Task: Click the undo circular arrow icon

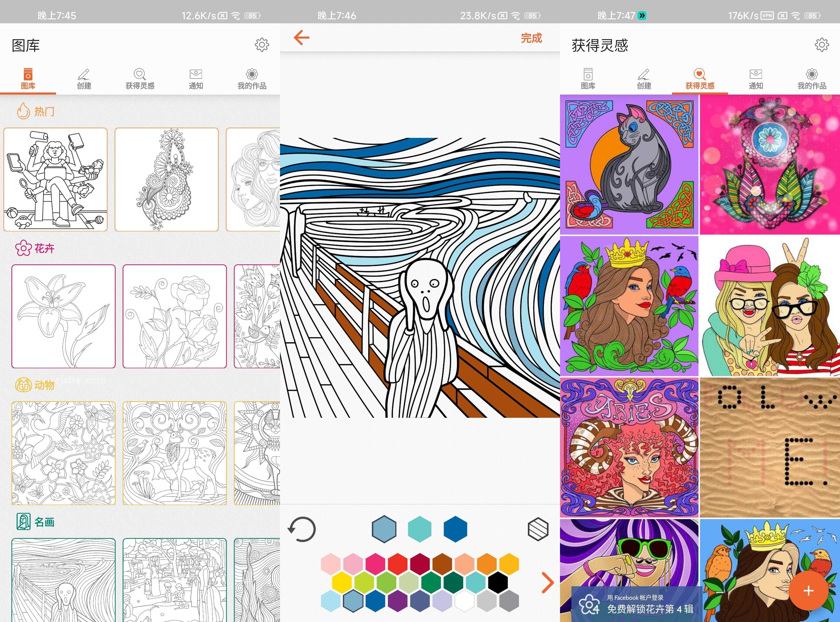Action: click(302, 529)
